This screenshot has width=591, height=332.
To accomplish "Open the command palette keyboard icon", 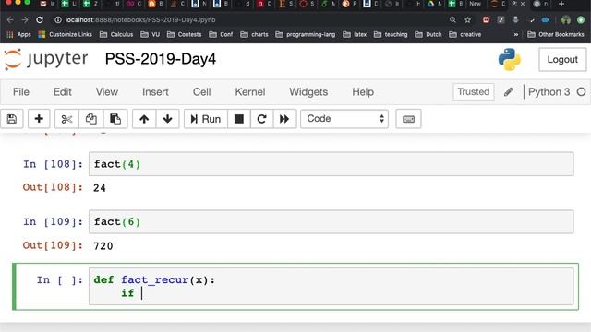I will pos(408,119).
